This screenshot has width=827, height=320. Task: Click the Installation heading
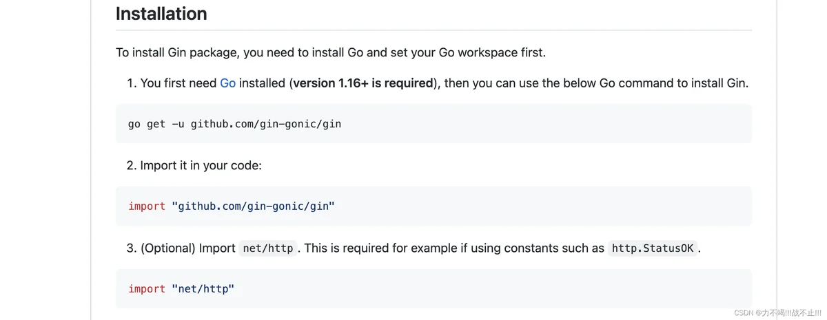pyautogui.click(x=161, y=14)
